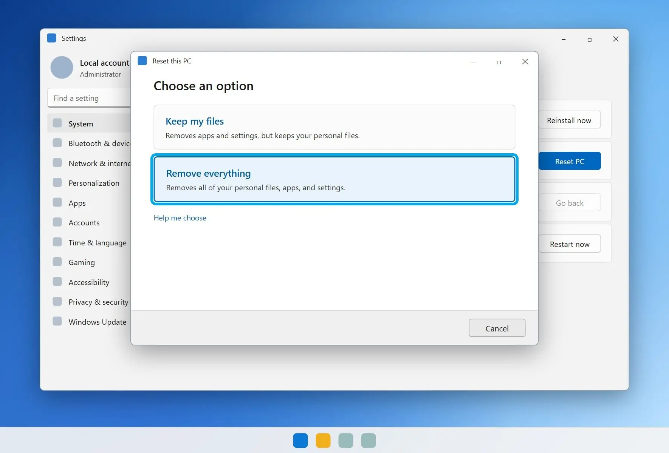Open Network & internet settings
The height and width of the screenshot is (453, 669).
coord(89,163)
